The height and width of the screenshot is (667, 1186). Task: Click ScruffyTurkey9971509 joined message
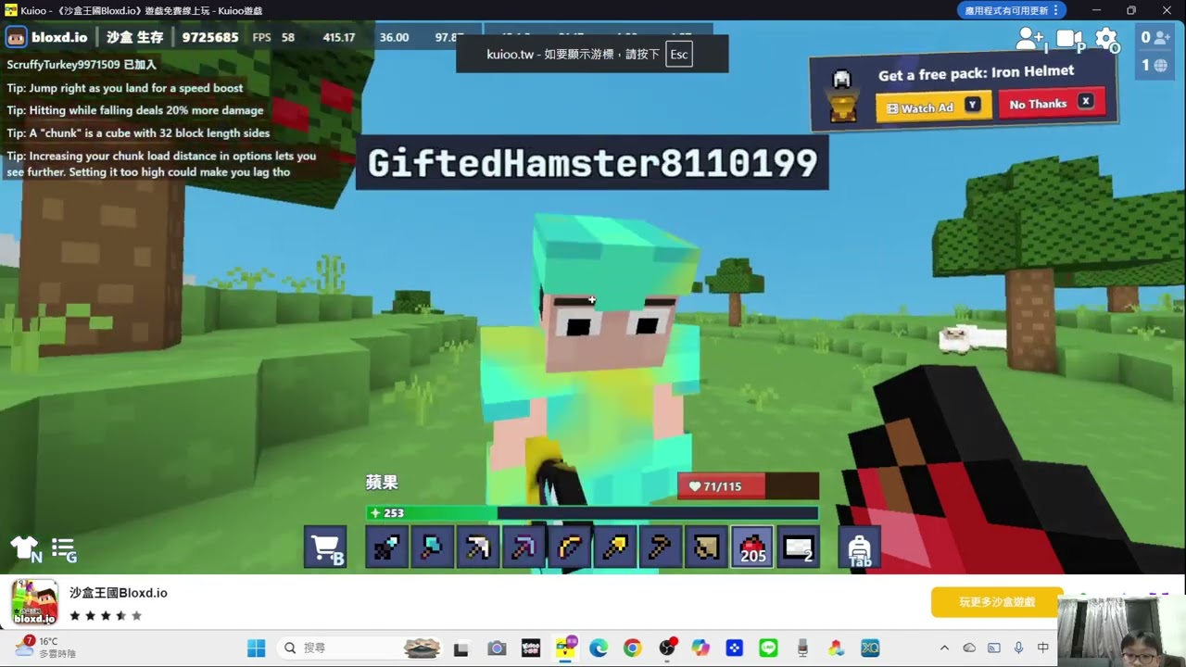click(82, 65)
